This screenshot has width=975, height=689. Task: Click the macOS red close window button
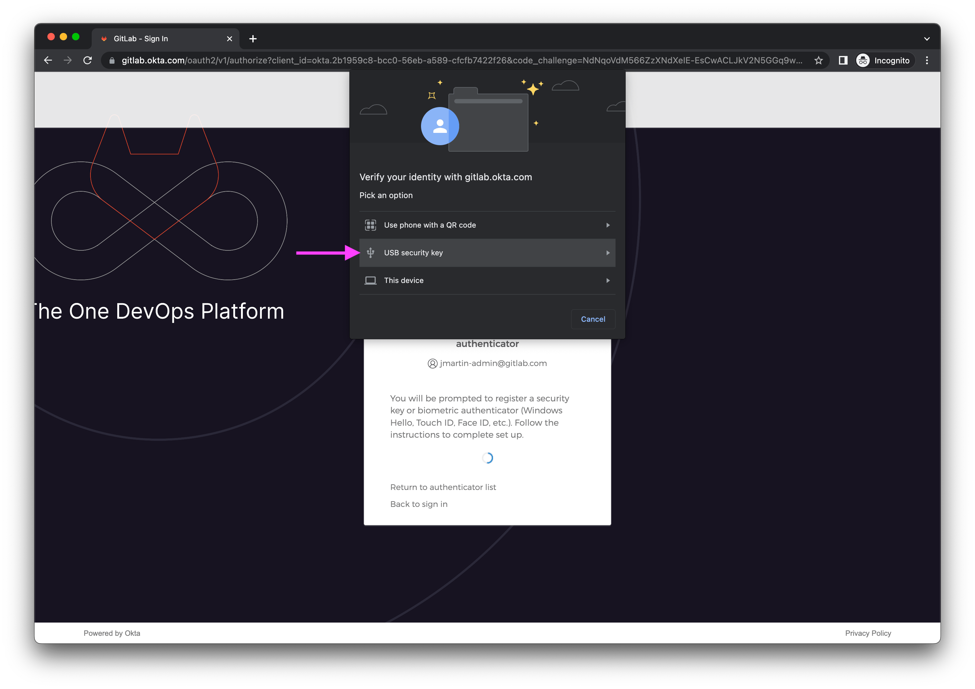tap(51, 37)
